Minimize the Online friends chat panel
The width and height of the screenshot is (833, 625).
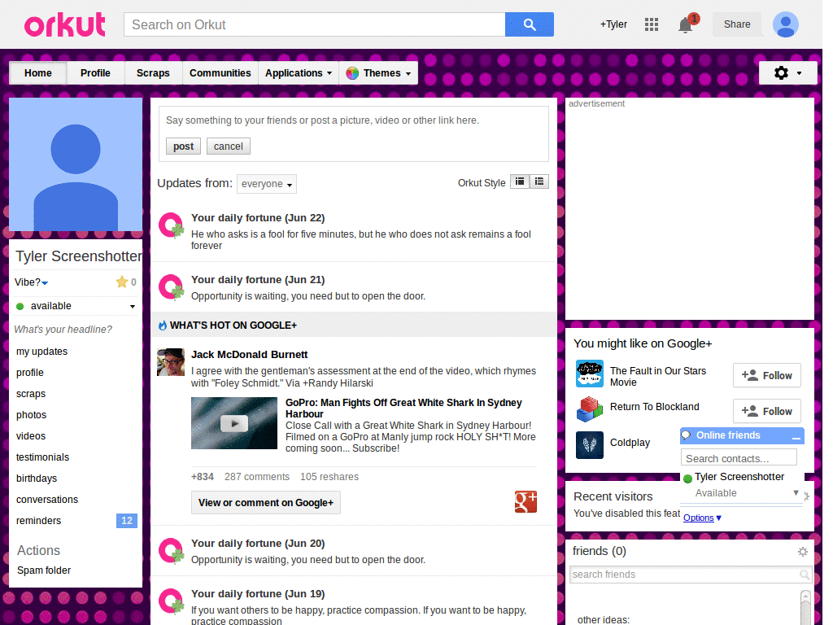[x=796, y=437]
